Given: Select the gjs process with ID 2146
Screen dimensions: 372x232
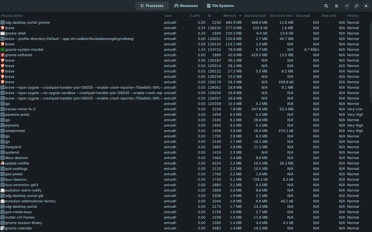Looking at the screenshot, I should tap(185, 142).
